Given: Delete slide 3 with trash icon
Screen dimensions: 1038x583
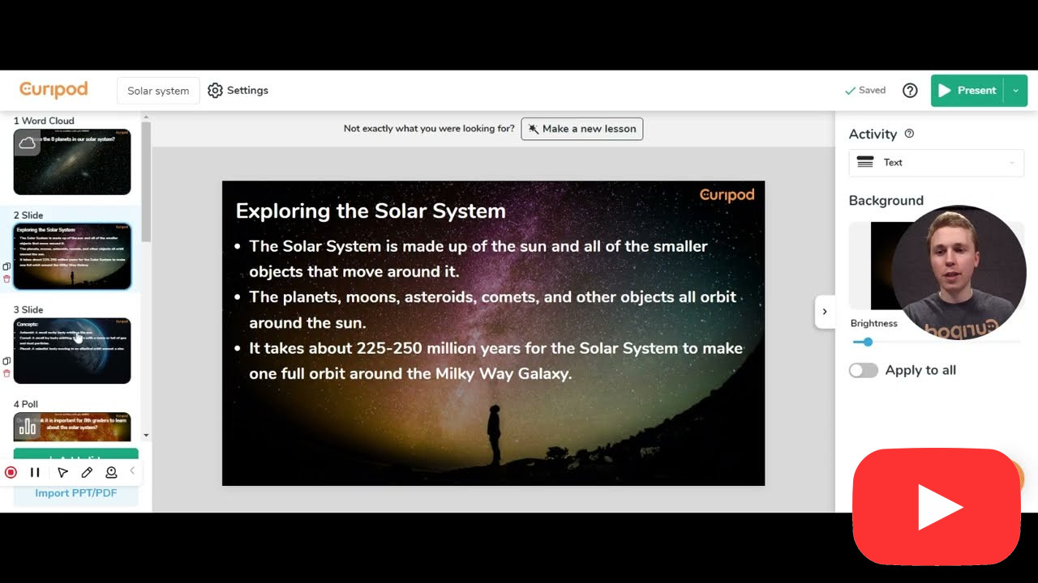Looking at the screenshot, I should pyautogui.click(x=6, y=373).
